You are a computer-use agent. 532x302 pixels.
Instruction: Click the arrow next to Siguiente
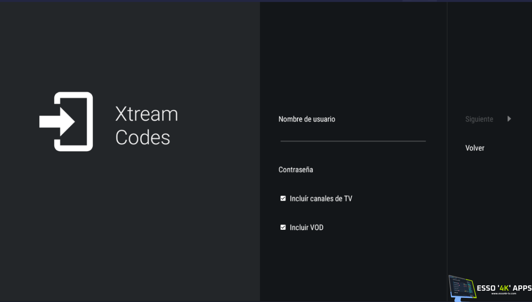[x=509, y=119]
